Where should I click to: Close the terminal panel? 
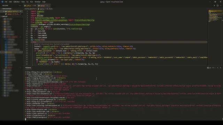point(221,68)
